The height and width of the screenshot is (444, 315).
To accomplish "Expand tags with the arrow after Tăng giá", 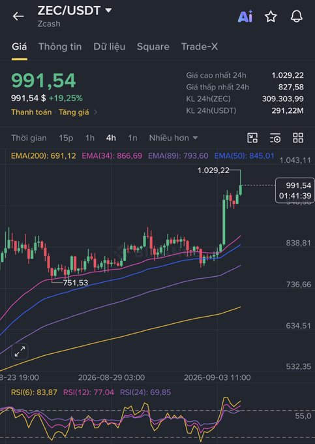I will click(x=96, y=112).
